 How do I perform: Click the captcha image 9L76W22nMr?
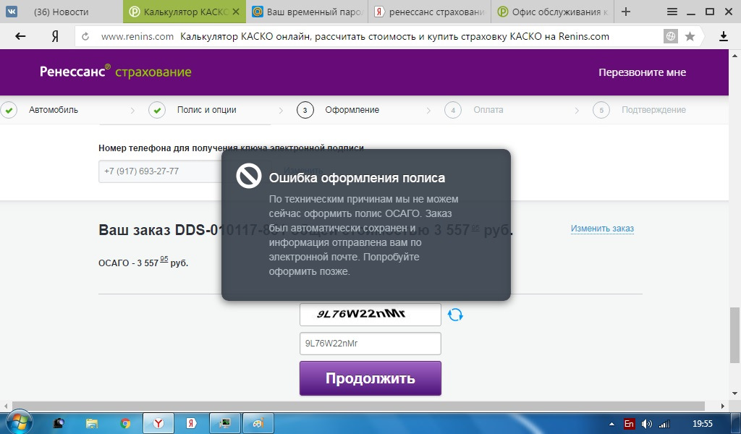[x=370, y=315]
